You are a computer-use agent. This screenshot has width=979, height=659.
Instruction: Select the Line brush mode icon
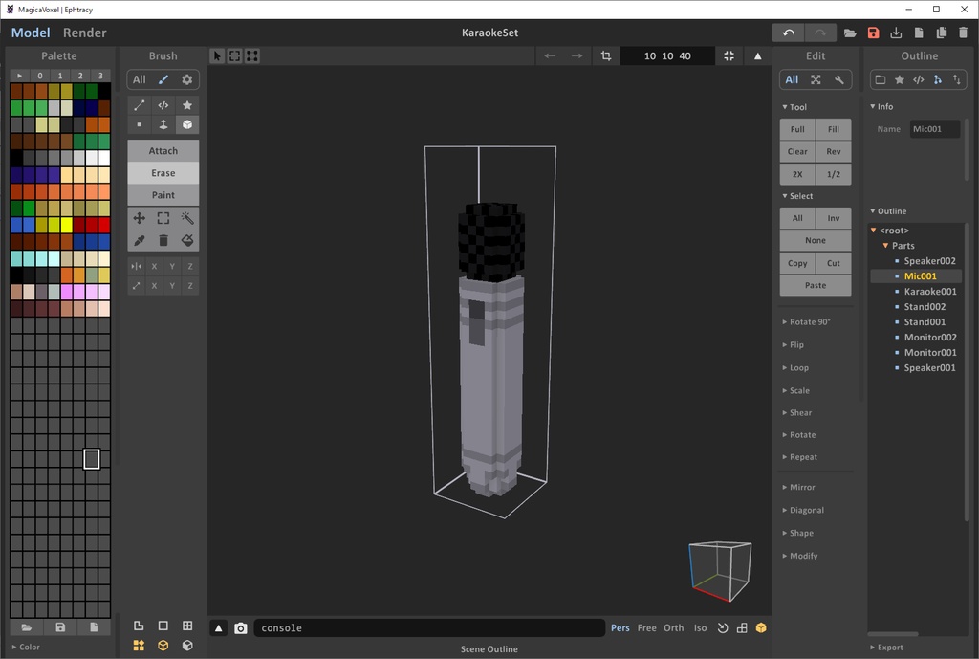pyautogui.click(x=140, y=105)
